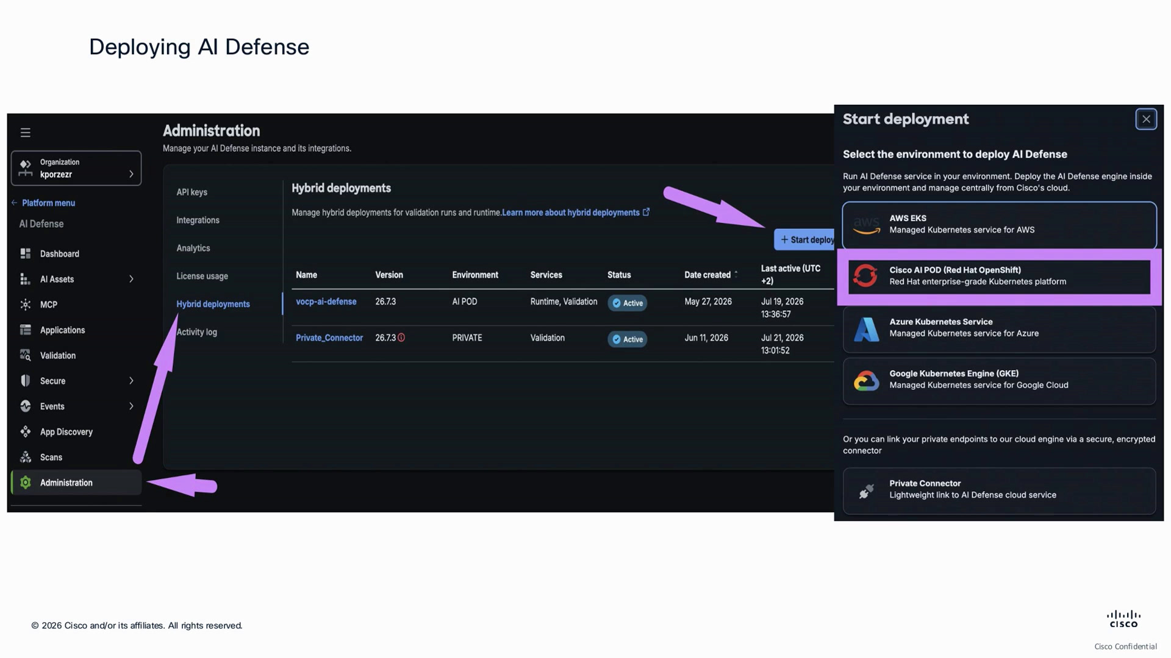Click the AI Assets sidebar icon
The image size is (1171, 658).
click(25, 279)
